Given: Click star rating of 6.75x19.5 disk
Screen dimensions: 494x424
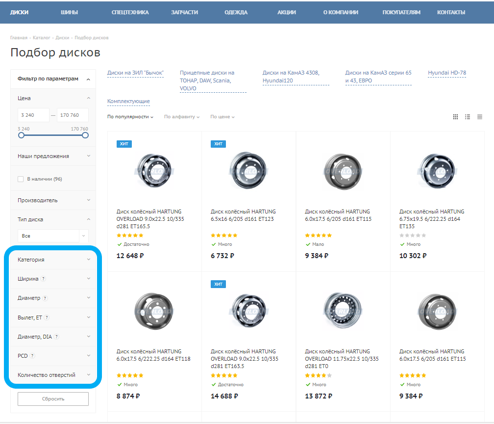Looking at the screenshot, I should pyautogui.click(x=413, y=236).
